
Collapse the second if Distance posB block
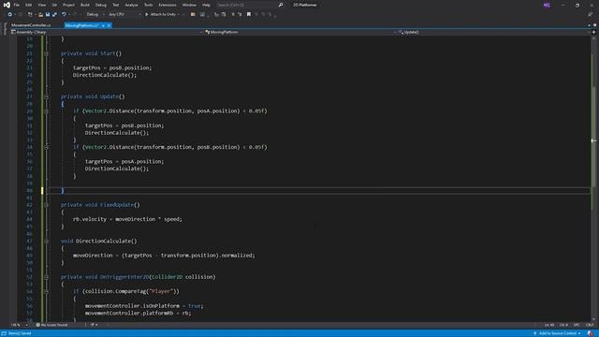[47, 147]
